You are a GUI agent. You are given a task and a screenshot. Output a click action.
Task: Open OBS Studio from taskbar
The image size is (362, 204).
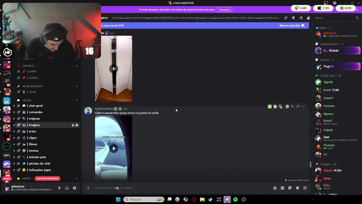(244, 199)
